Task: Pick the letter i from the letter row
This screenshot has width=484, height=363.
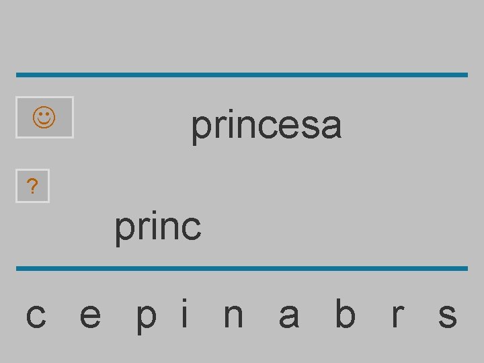Action: (x=184, y=314)
